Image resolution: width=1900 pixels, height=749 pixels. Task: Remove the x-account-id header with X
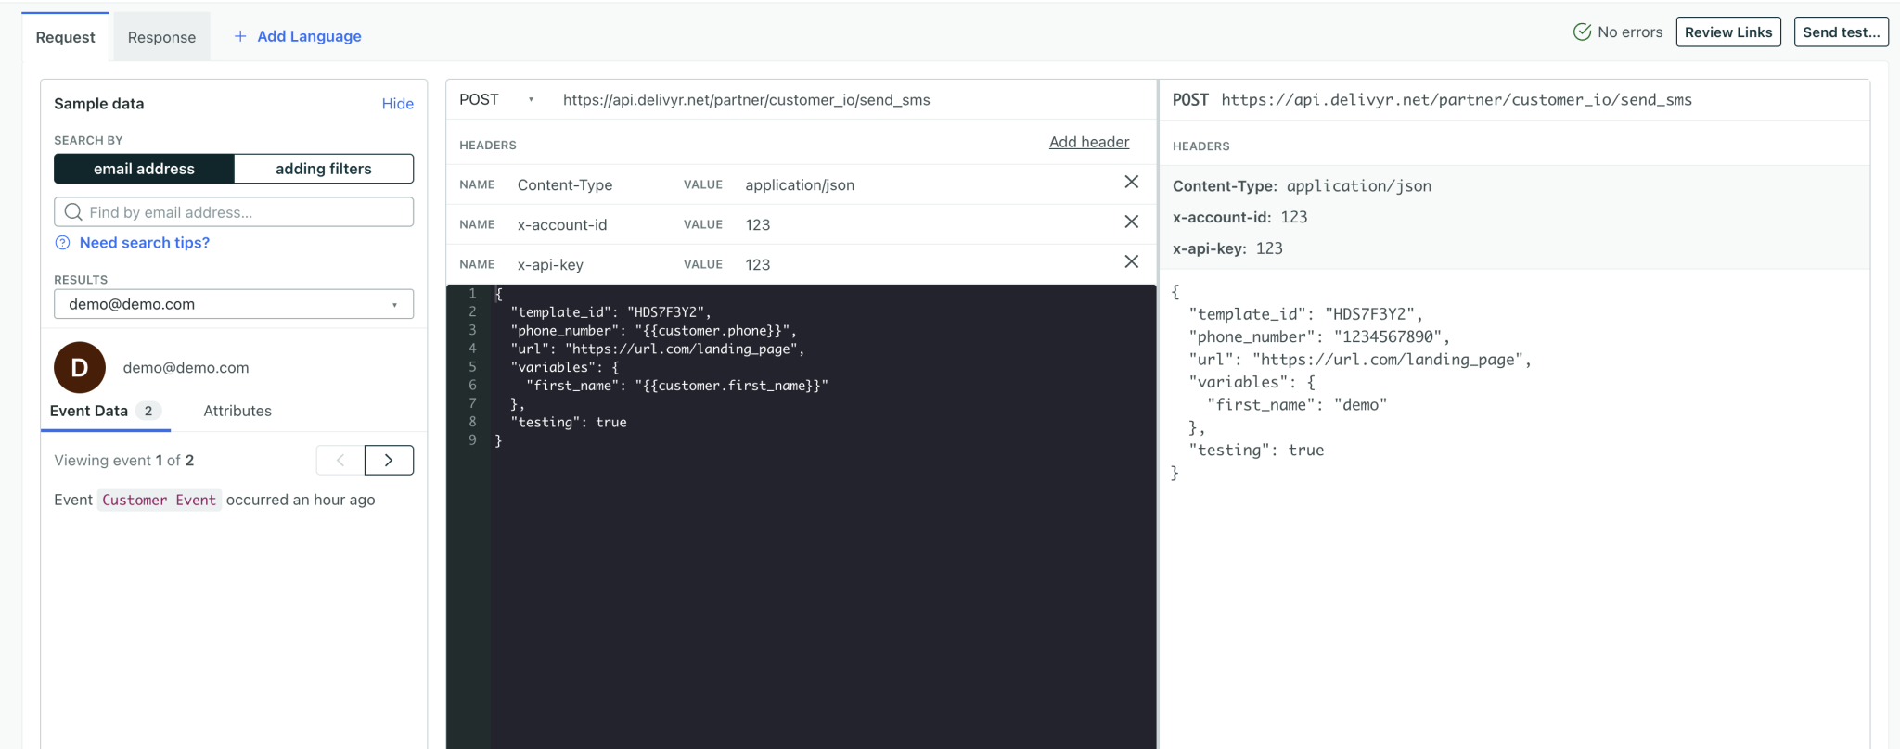(1131, 222)
